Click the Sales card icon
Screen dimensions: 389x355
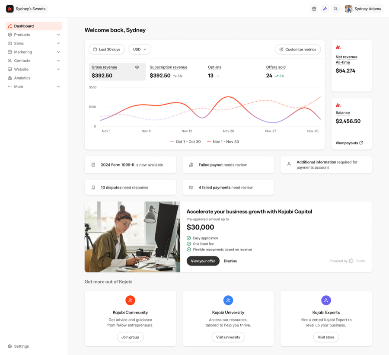10,43
